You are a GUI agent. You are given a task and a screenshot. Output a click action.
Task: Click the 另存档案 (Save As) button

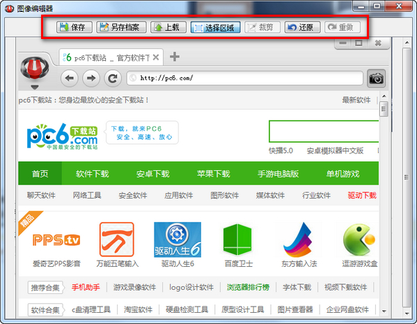[121, 27]
